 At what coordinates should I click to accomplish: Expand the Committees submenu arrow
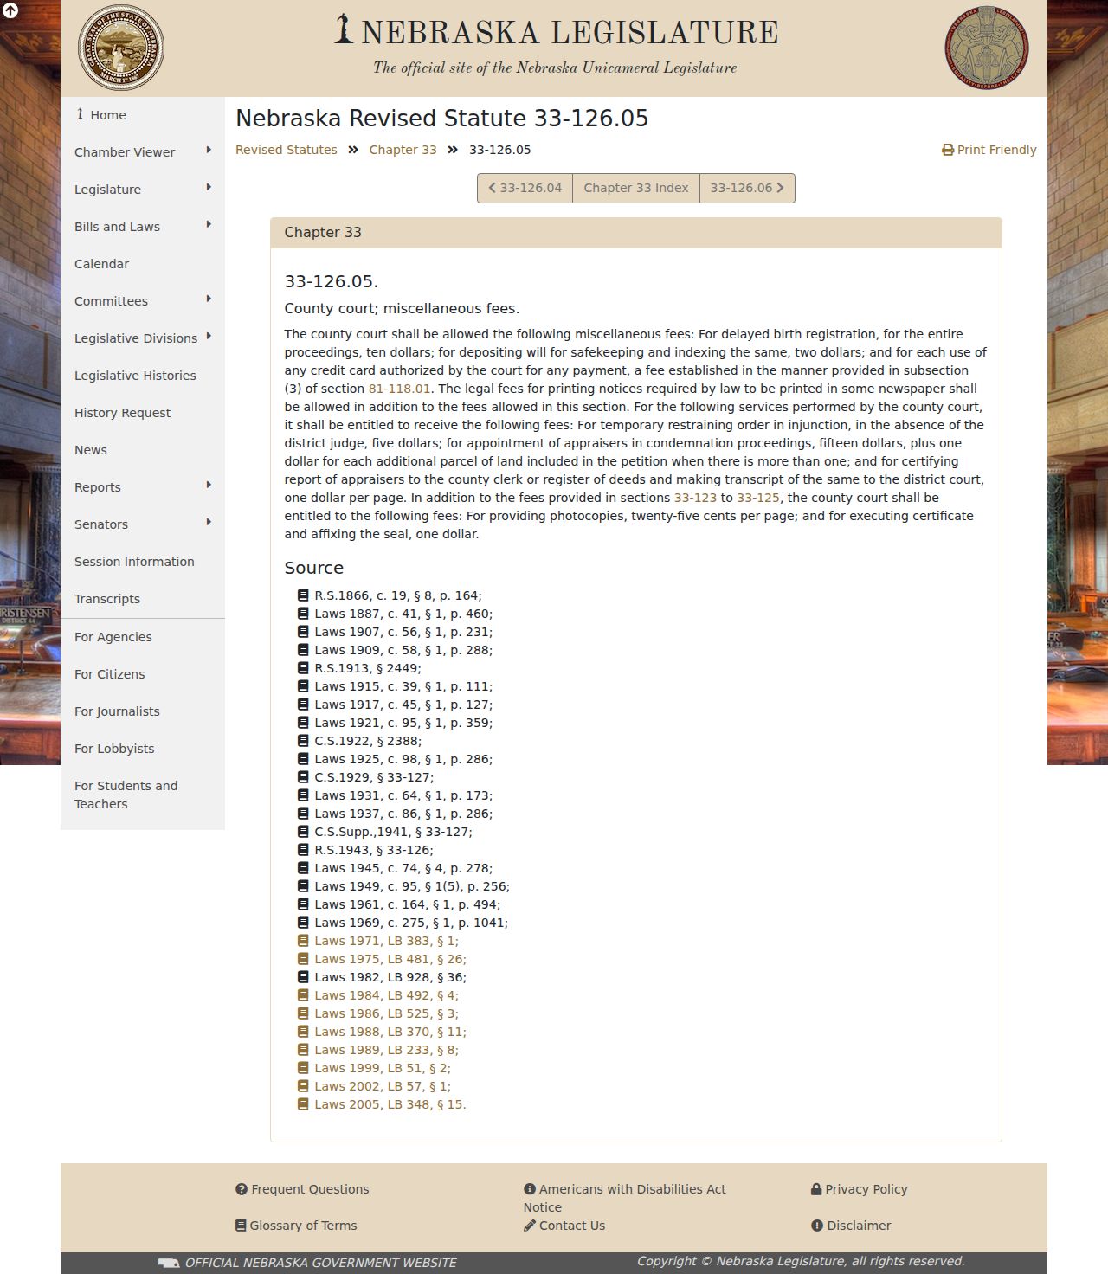click(x=209, y=299)
